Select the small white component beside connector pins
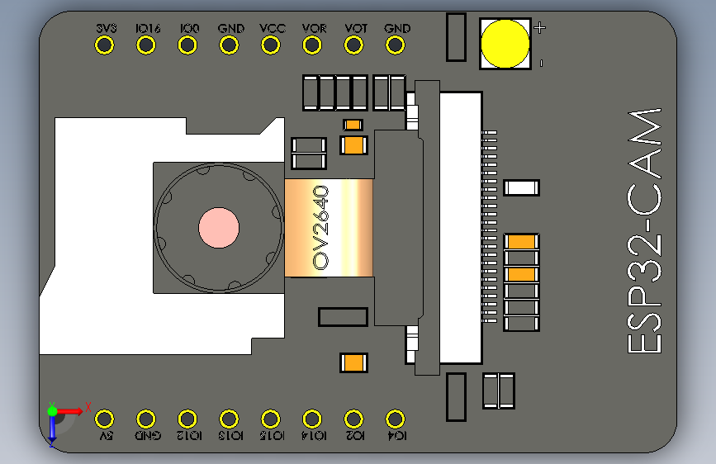The width and height of the screenshot is (716, 464). (x=521, y=187)
